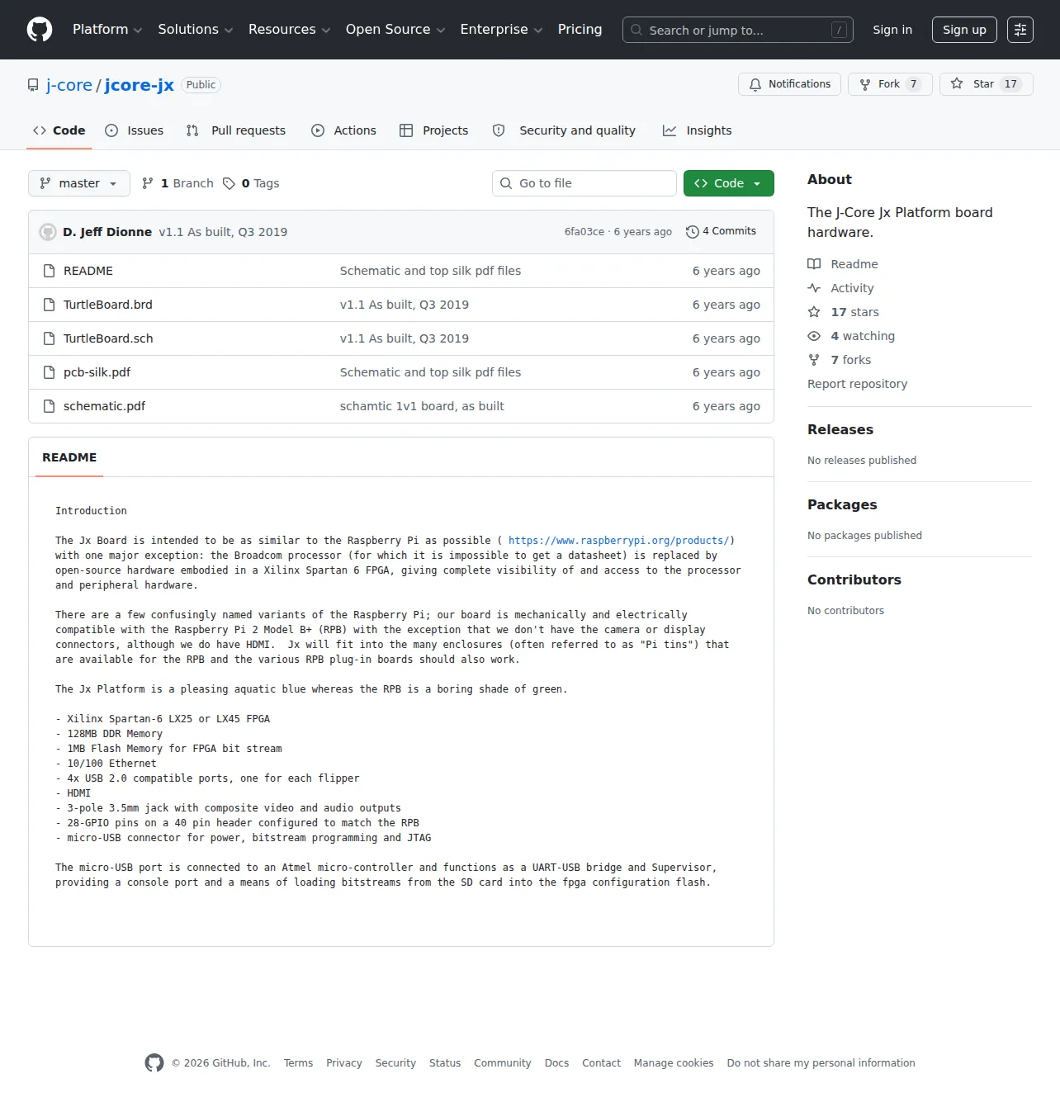Click the Sign up button

[964, 30]
